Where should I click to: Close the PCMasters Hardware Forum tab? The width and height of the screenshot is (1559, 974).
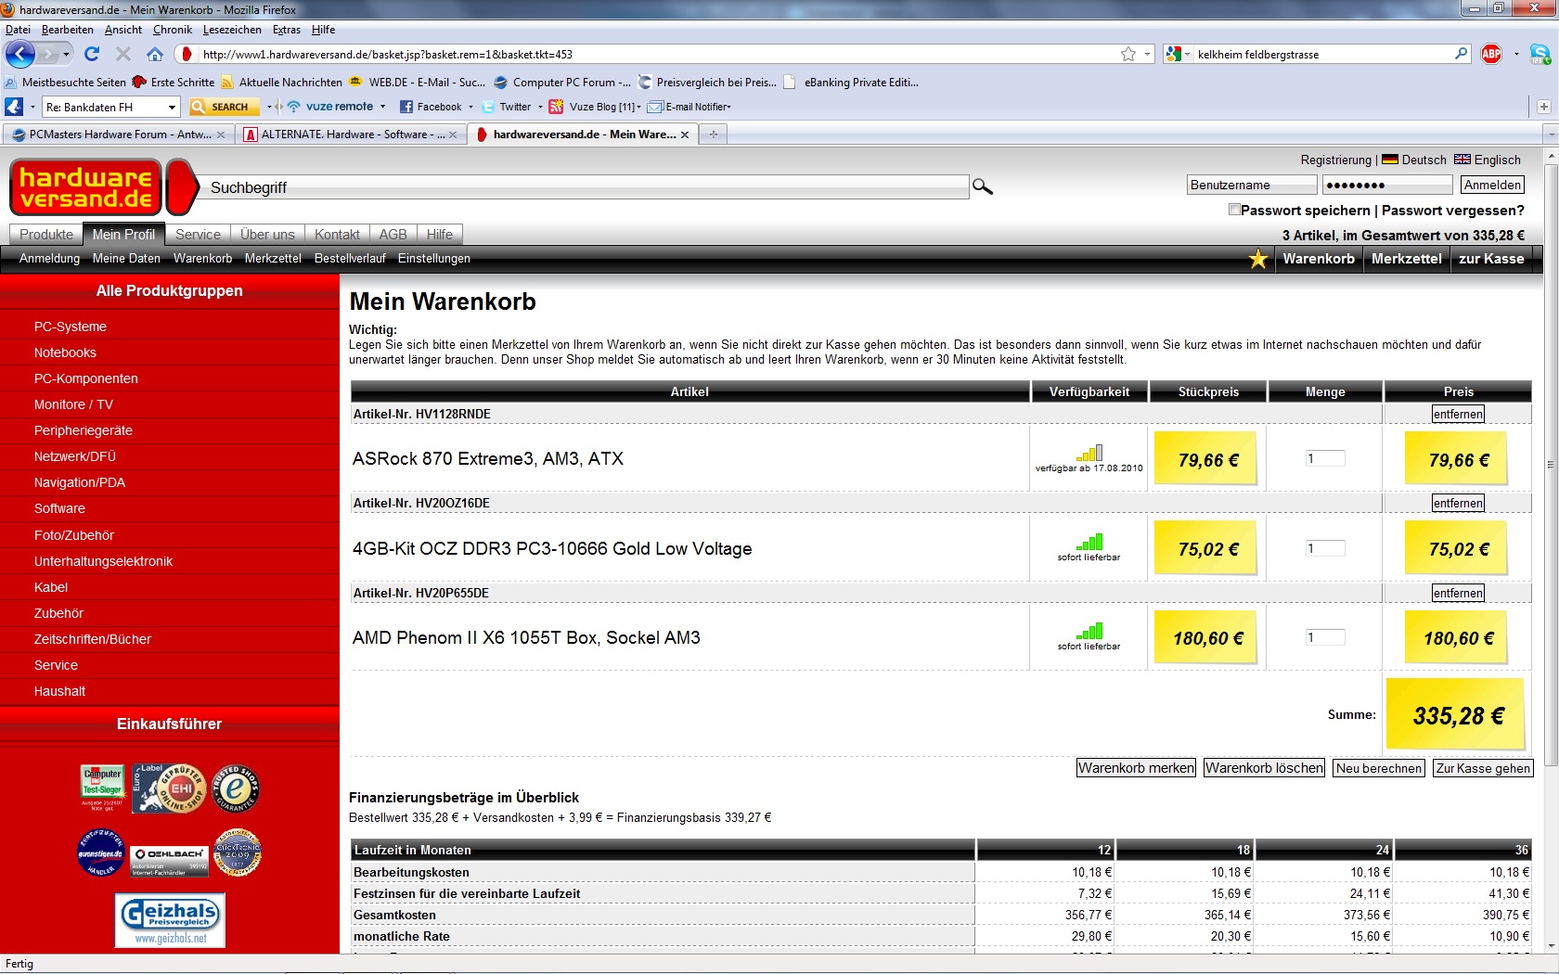221,135
